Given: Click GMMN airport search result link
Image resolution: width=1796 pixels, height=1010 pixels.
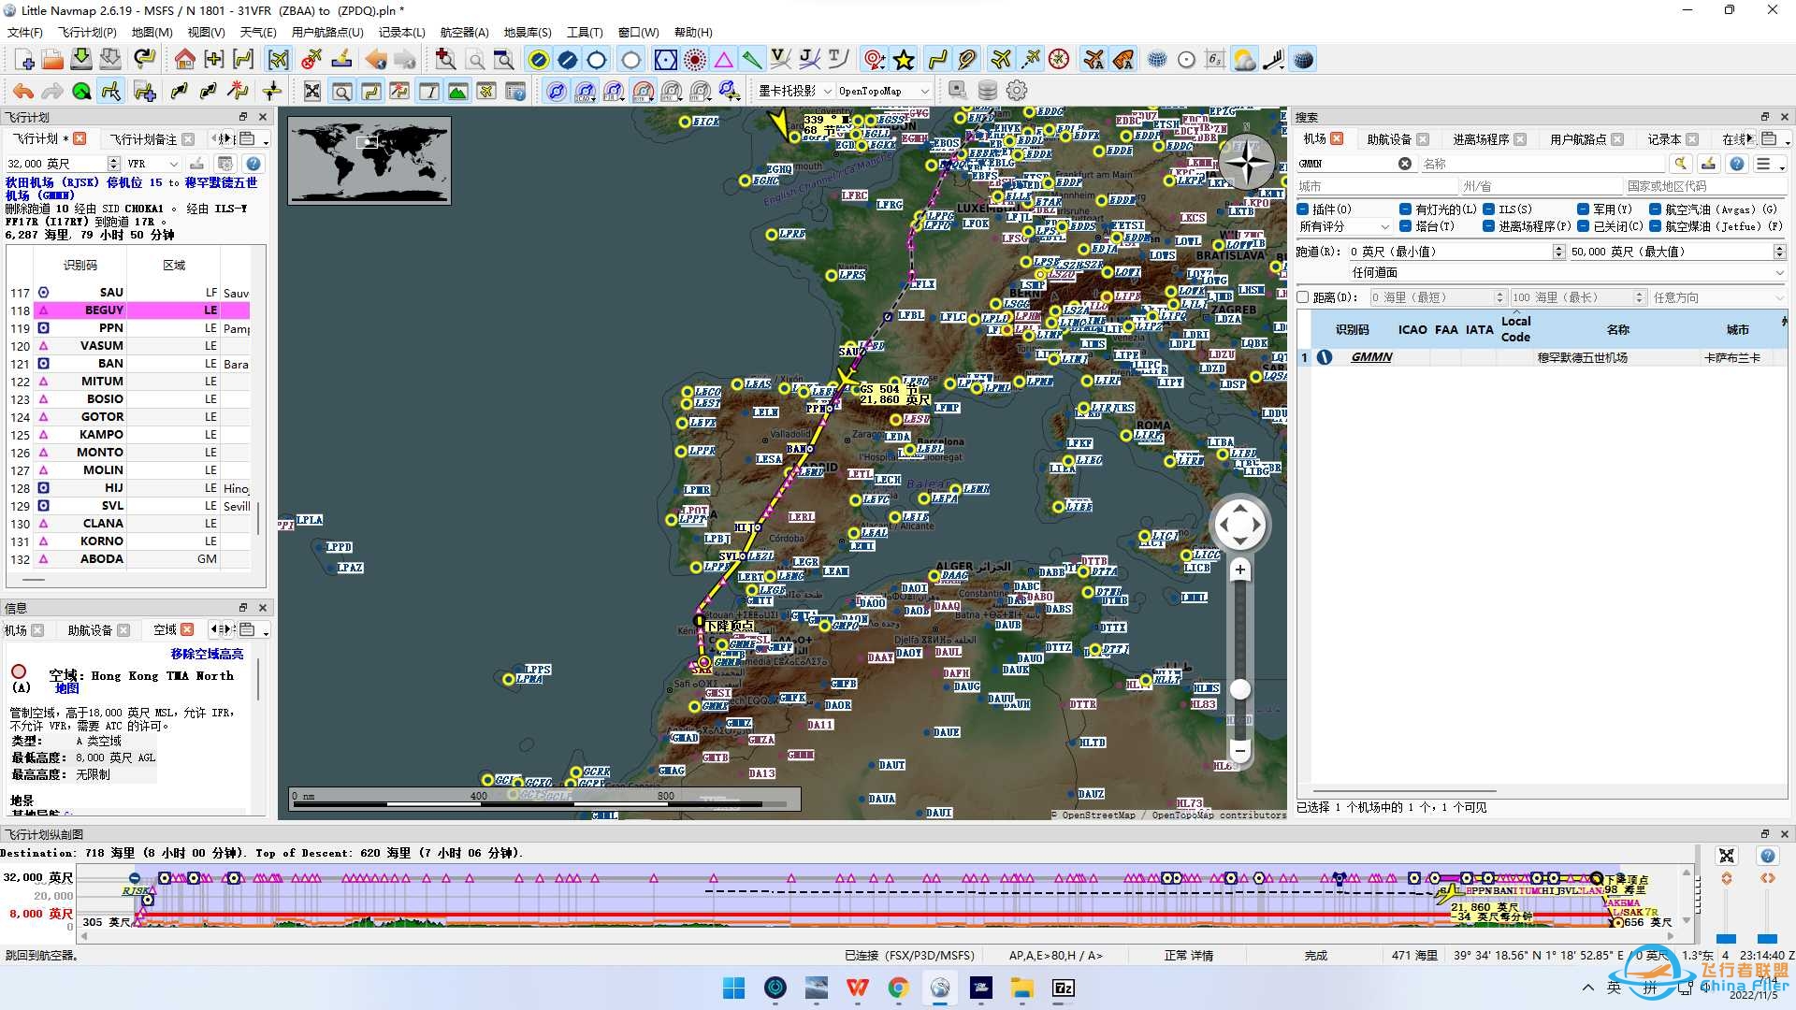Looking at the screenshot, I should pyautogui.click(x=1371, y=357).
